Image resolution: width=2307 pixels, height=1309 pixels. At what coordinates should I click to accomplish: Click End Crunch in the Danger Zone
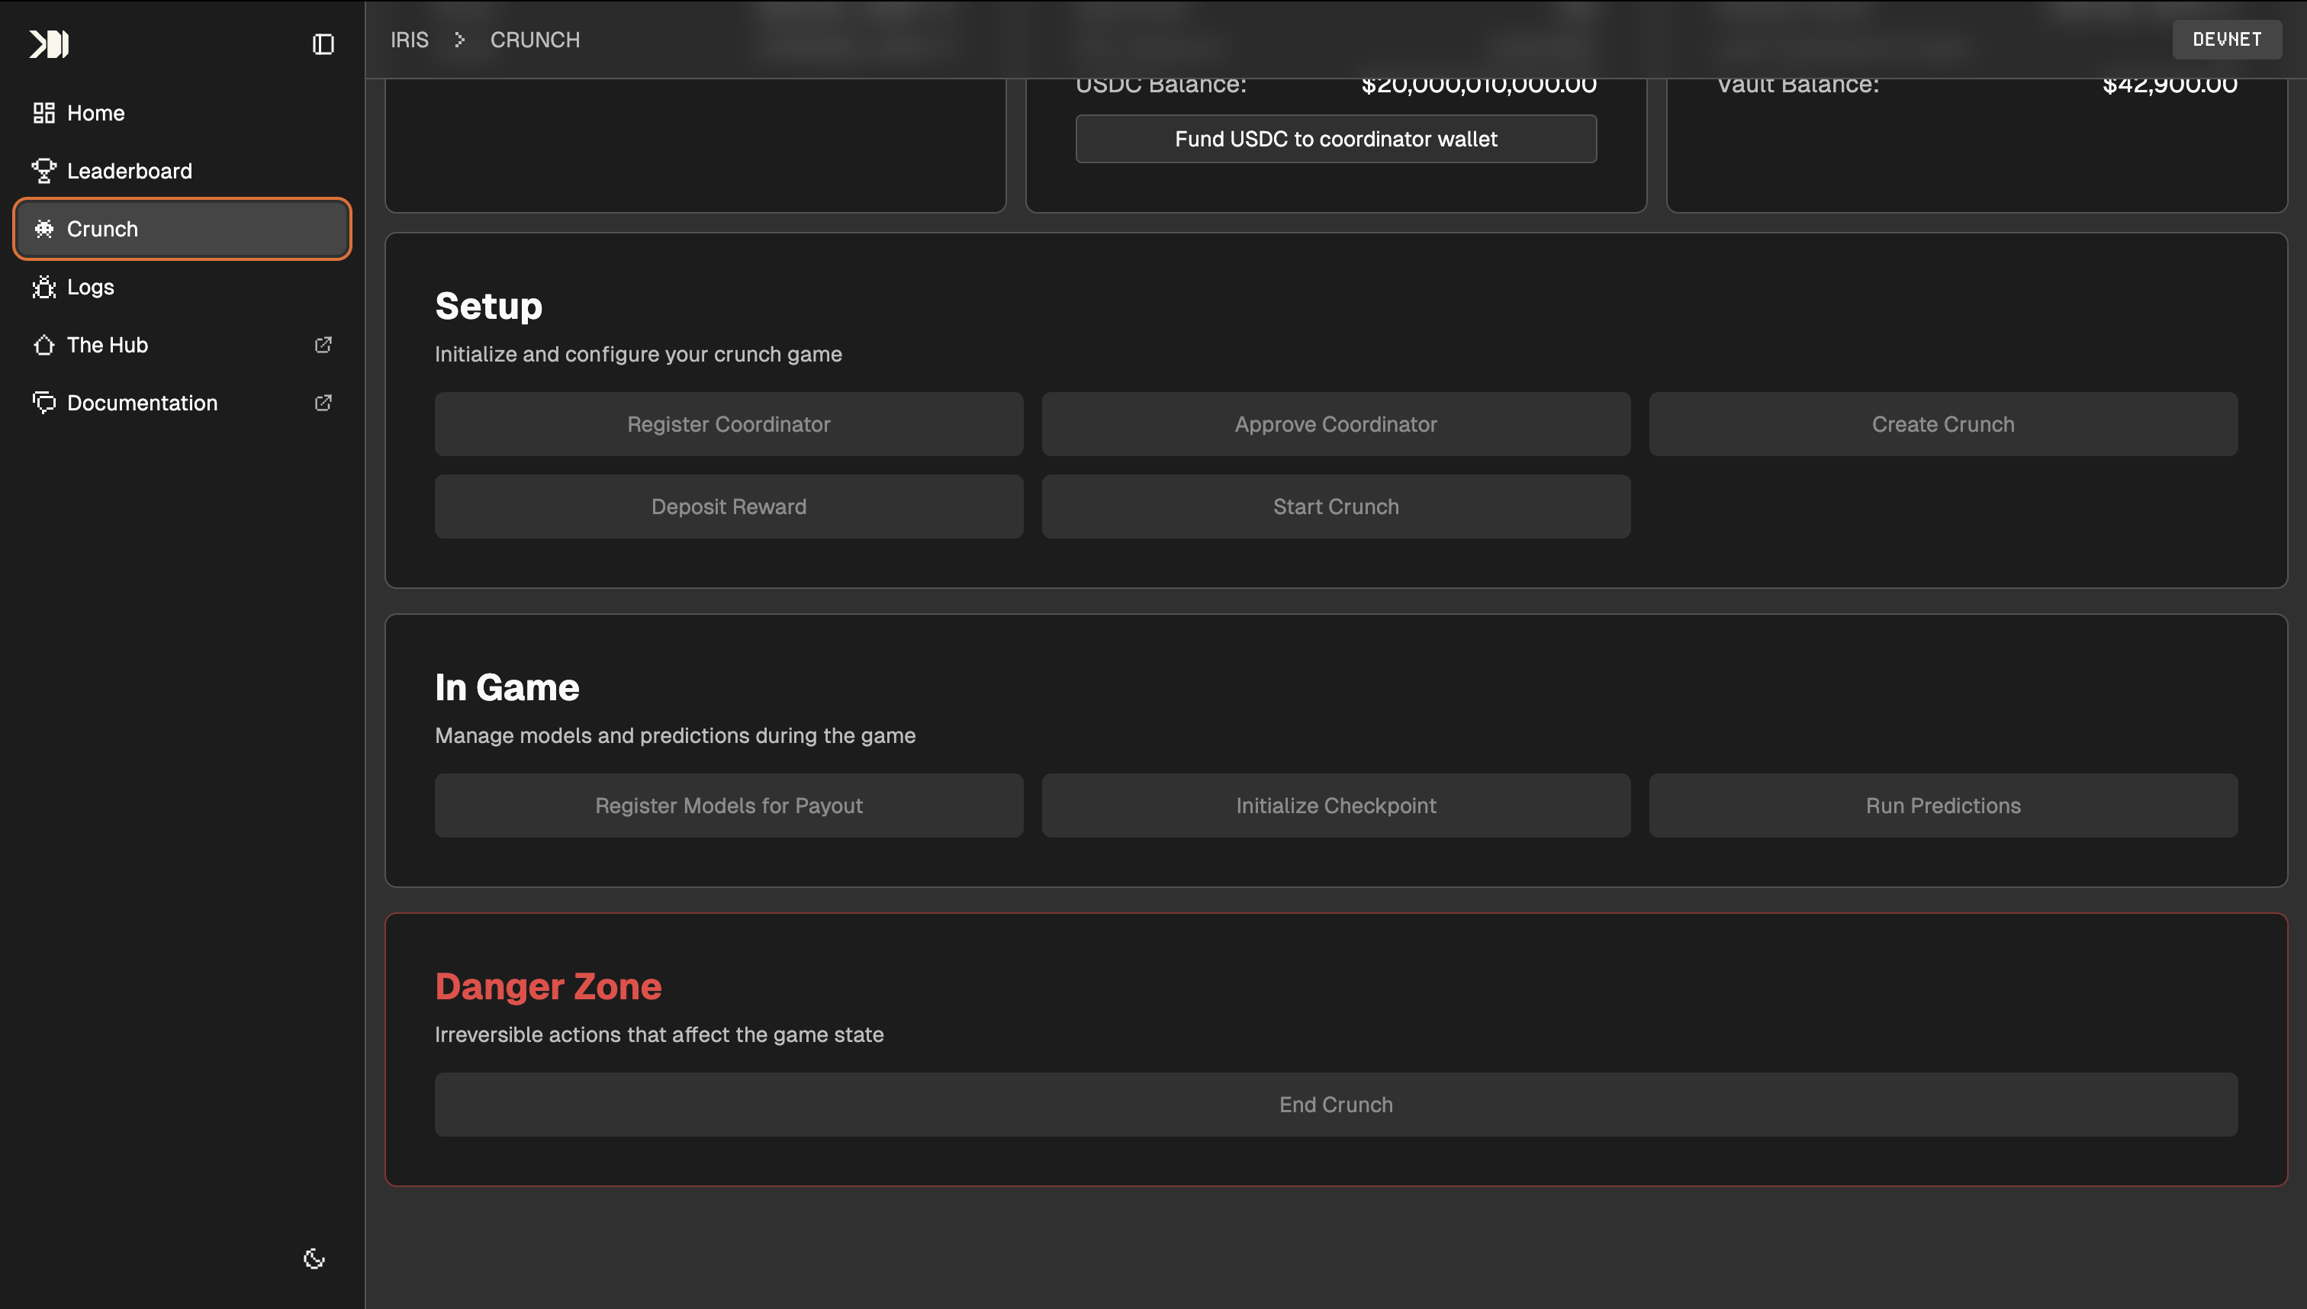pos(1335,1104)
